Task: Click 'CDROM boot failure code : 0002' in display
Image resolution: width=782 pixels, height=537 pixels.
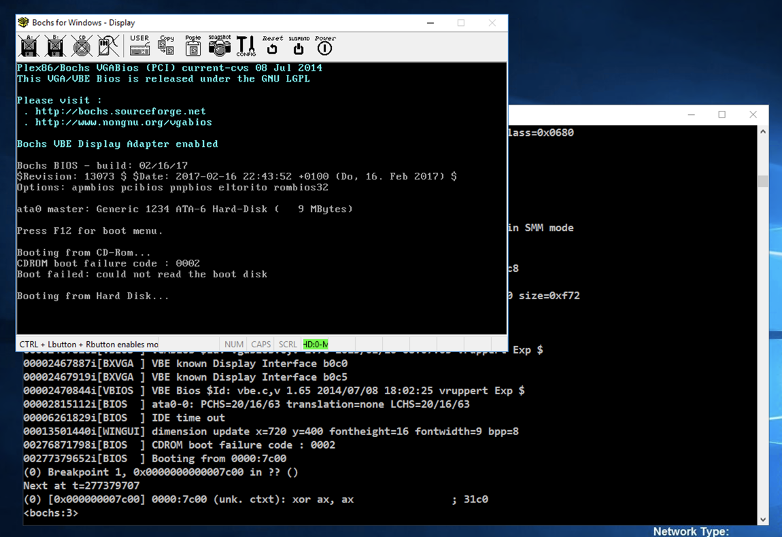Action: click(x=108, y=263)
